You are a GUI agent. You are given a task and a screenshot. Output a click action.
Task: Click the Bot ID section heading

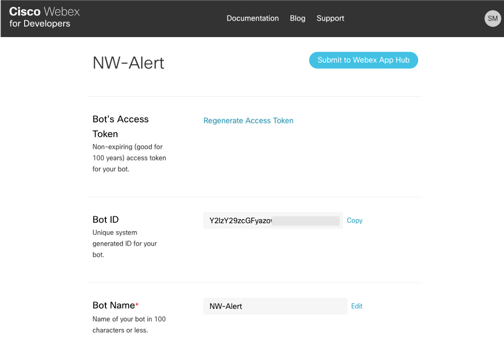[105, 220]
